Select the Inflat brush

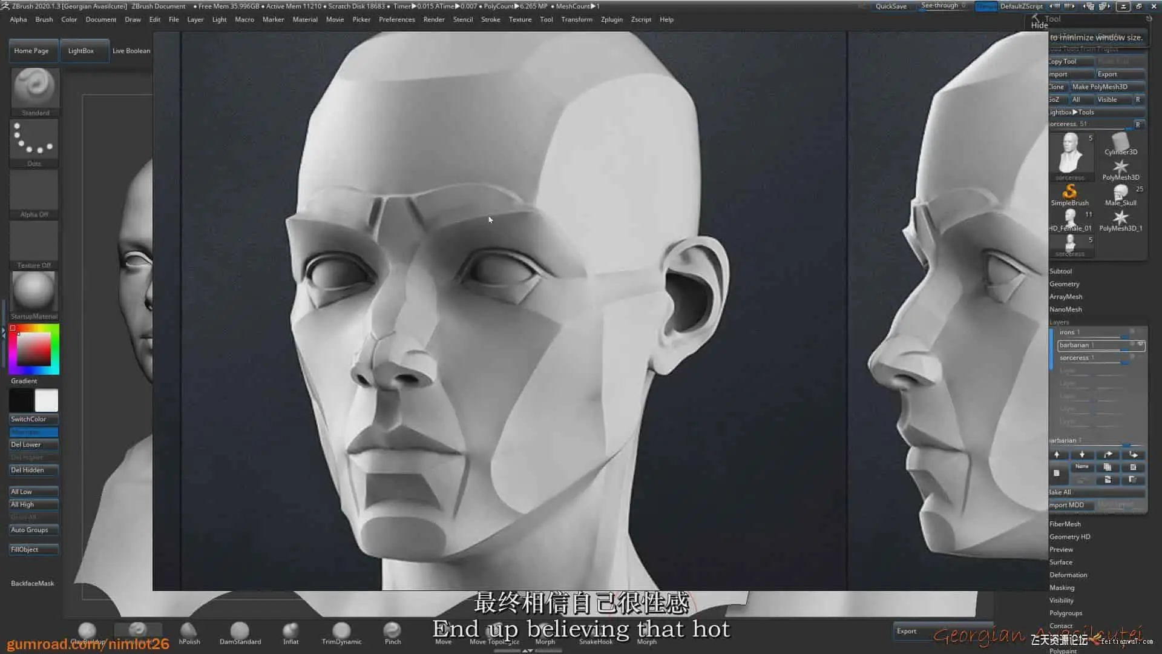[x=290, y=632]
